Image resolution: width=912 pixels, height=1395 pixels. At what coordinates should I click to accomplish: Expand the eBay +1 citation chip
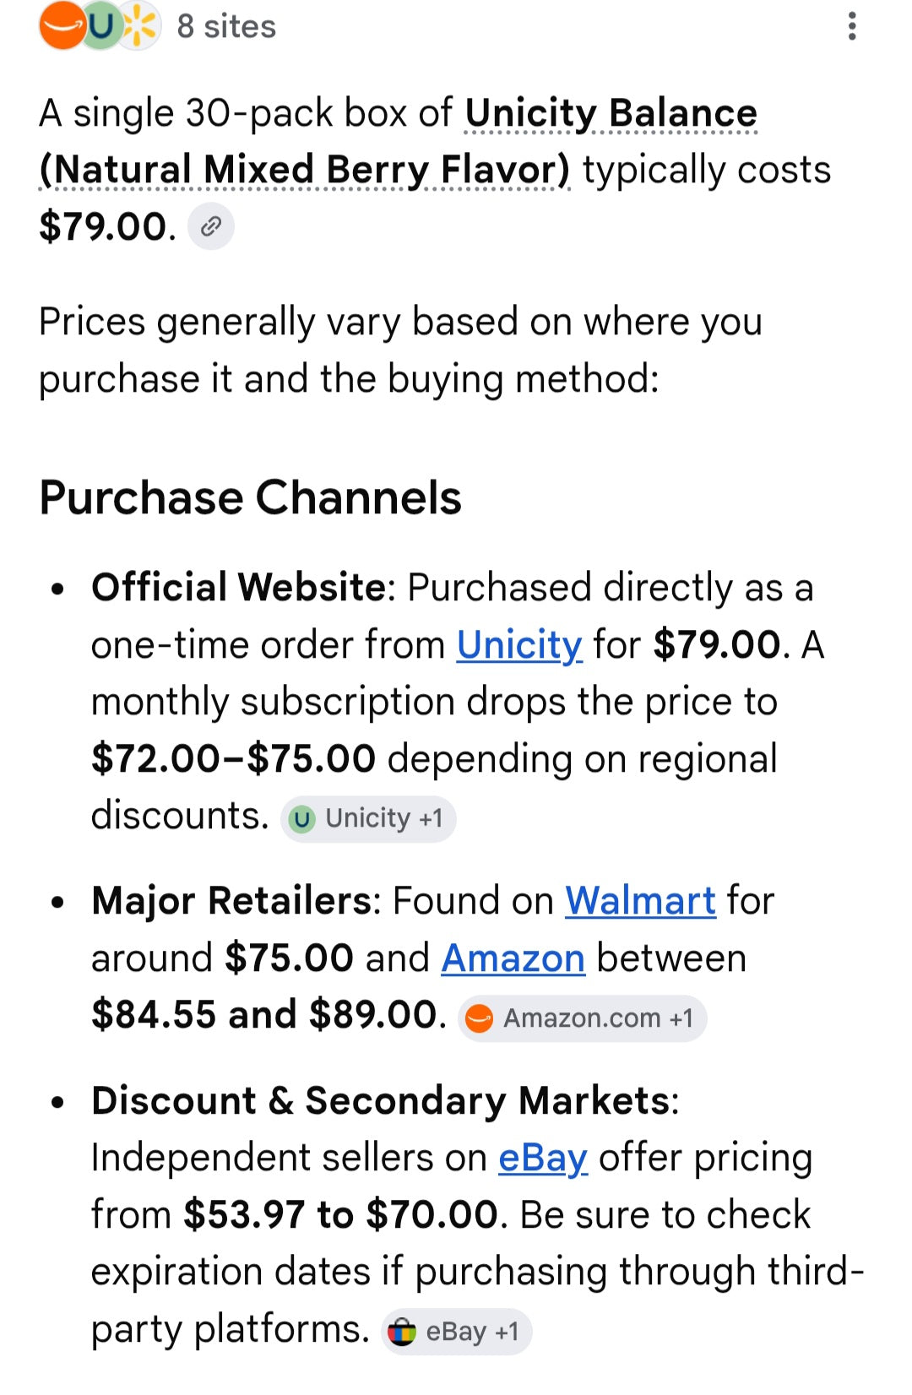point(456,1332)
